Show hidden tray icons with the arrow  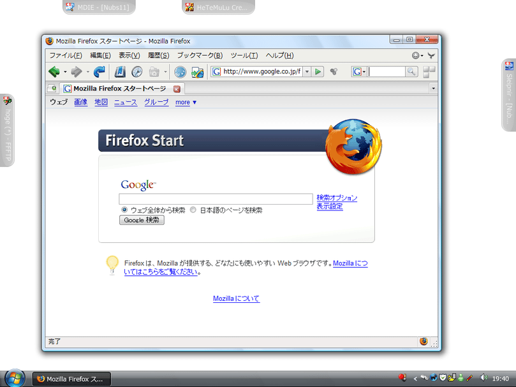[415, 379]
